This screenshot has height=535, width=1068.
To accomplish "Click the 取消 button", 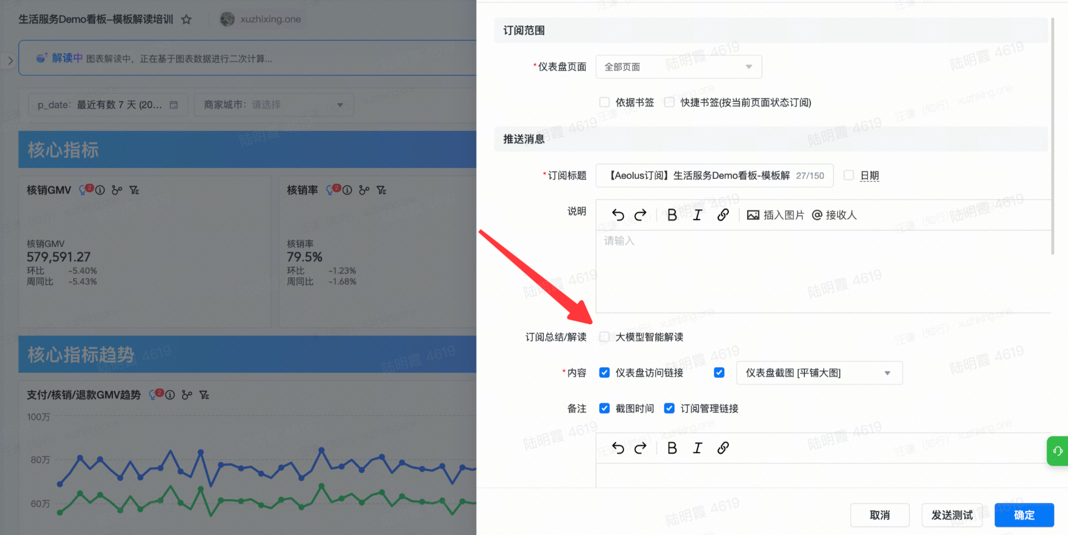I will [x=879, y=515].
